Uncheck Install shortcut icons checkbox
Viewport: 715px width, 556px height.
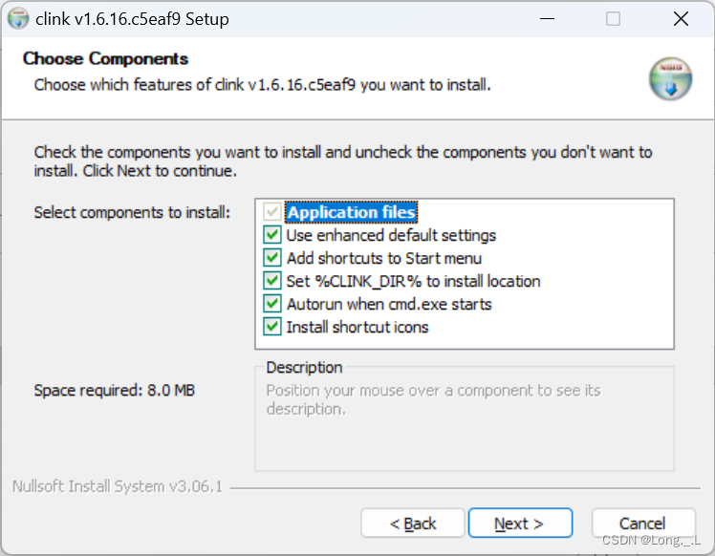click(272, 327)
